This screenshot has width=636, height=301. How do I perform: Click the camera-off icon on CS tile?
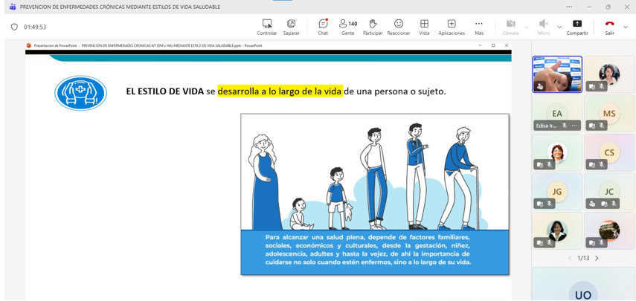pos(592,164)
